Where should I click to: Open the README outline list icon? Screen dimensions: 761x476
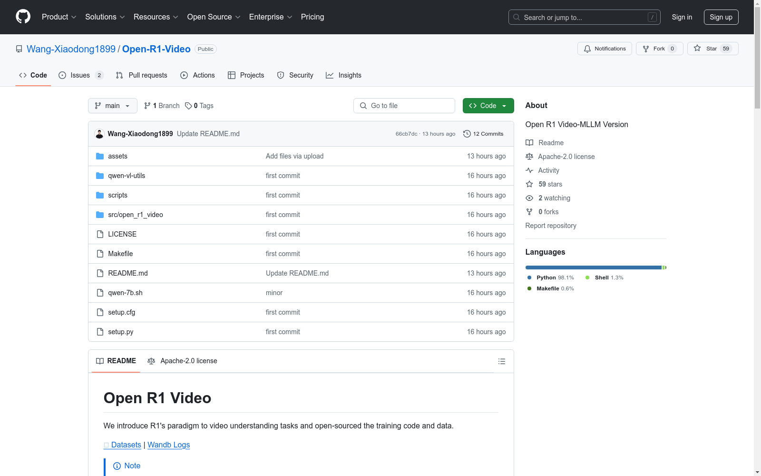tap(502, 361)
